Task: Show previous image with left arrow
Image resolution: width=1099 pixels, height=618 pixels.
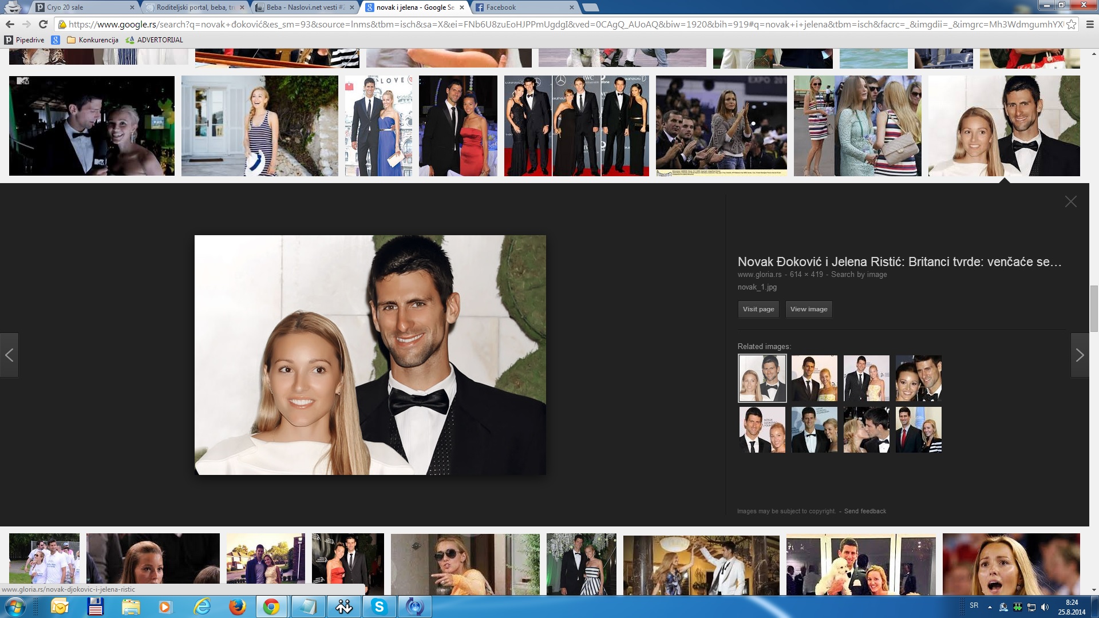Action: pos(9,355)
